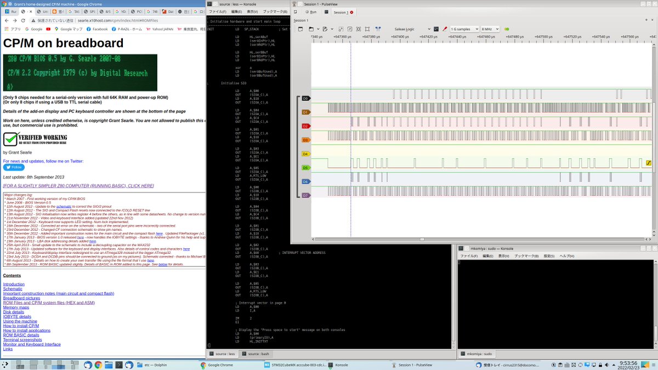Viewport: 658px width, 370px height.
Task: Open ヘルプ menu in mkomiya Konsole
Action: (566, 256)
